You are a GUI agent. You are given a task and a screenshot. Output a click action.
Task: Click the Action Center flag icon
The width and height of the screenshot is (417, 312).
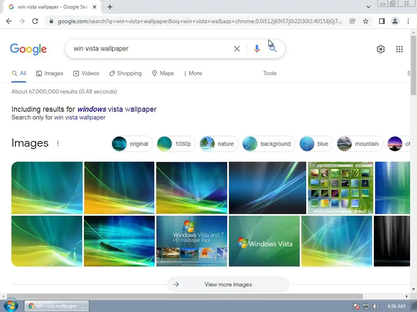point(356,306)
